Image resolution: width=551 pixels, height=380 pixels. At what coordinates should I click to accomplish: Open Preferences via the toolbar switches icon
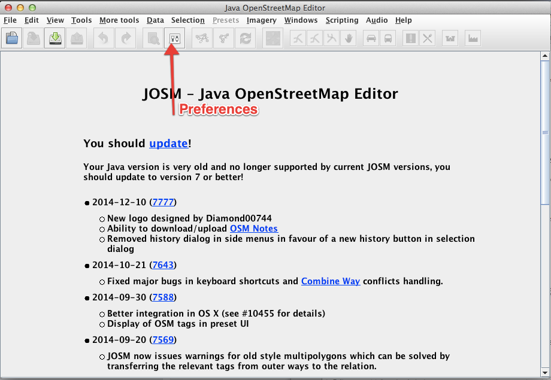coord(175,38)
